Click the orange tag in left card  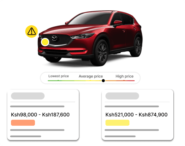coord(23,123)
